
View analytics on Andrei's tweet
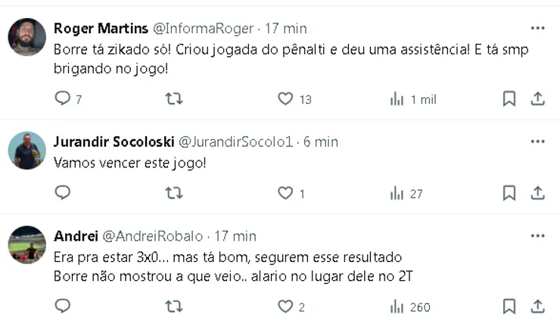(397, 306)
